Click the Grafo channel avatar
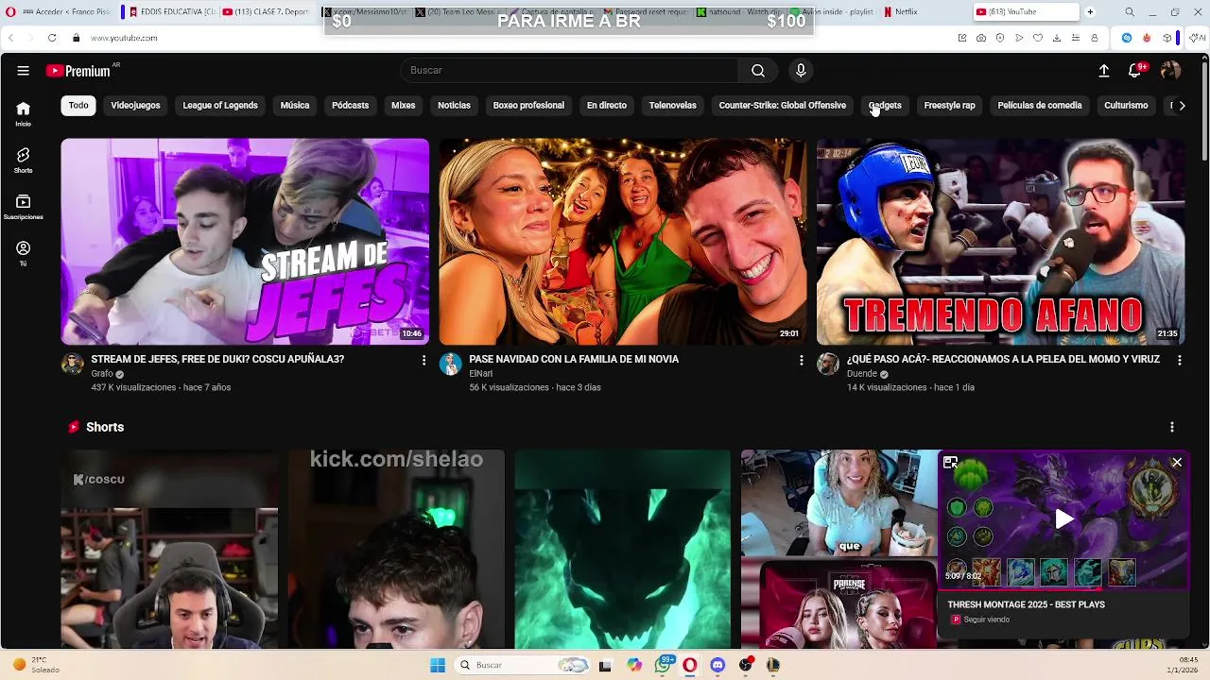 tap(72, 365)
